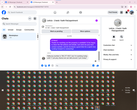Open Copilot icon at taskbar start
Viewport: 137px width, 110px height.
pyautogui.click(x=8, y=73)
